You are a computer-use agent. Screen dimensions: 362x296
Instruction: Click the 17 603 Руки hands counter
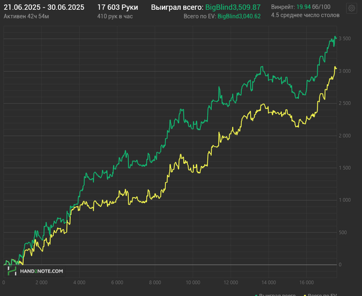[117, 7]
